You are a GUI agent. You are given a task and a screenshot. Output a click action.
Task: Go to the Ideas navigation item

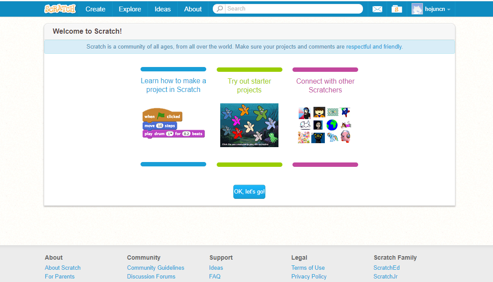(162, 9)
